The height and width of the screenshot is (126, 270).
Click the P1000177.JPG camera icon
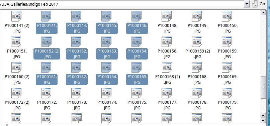coord(167,93)
